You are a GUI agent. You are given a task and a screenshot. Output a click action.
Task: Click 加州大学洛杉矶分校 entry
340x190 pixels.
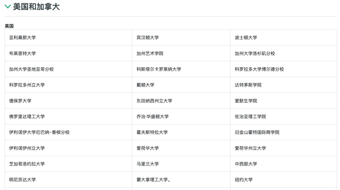click(x=255, y=53)
